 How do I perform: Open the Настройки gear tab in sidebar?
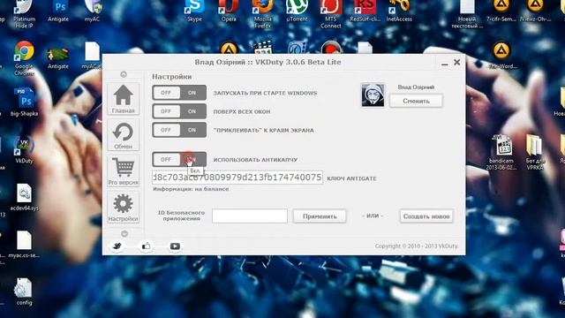pos(124,208)
